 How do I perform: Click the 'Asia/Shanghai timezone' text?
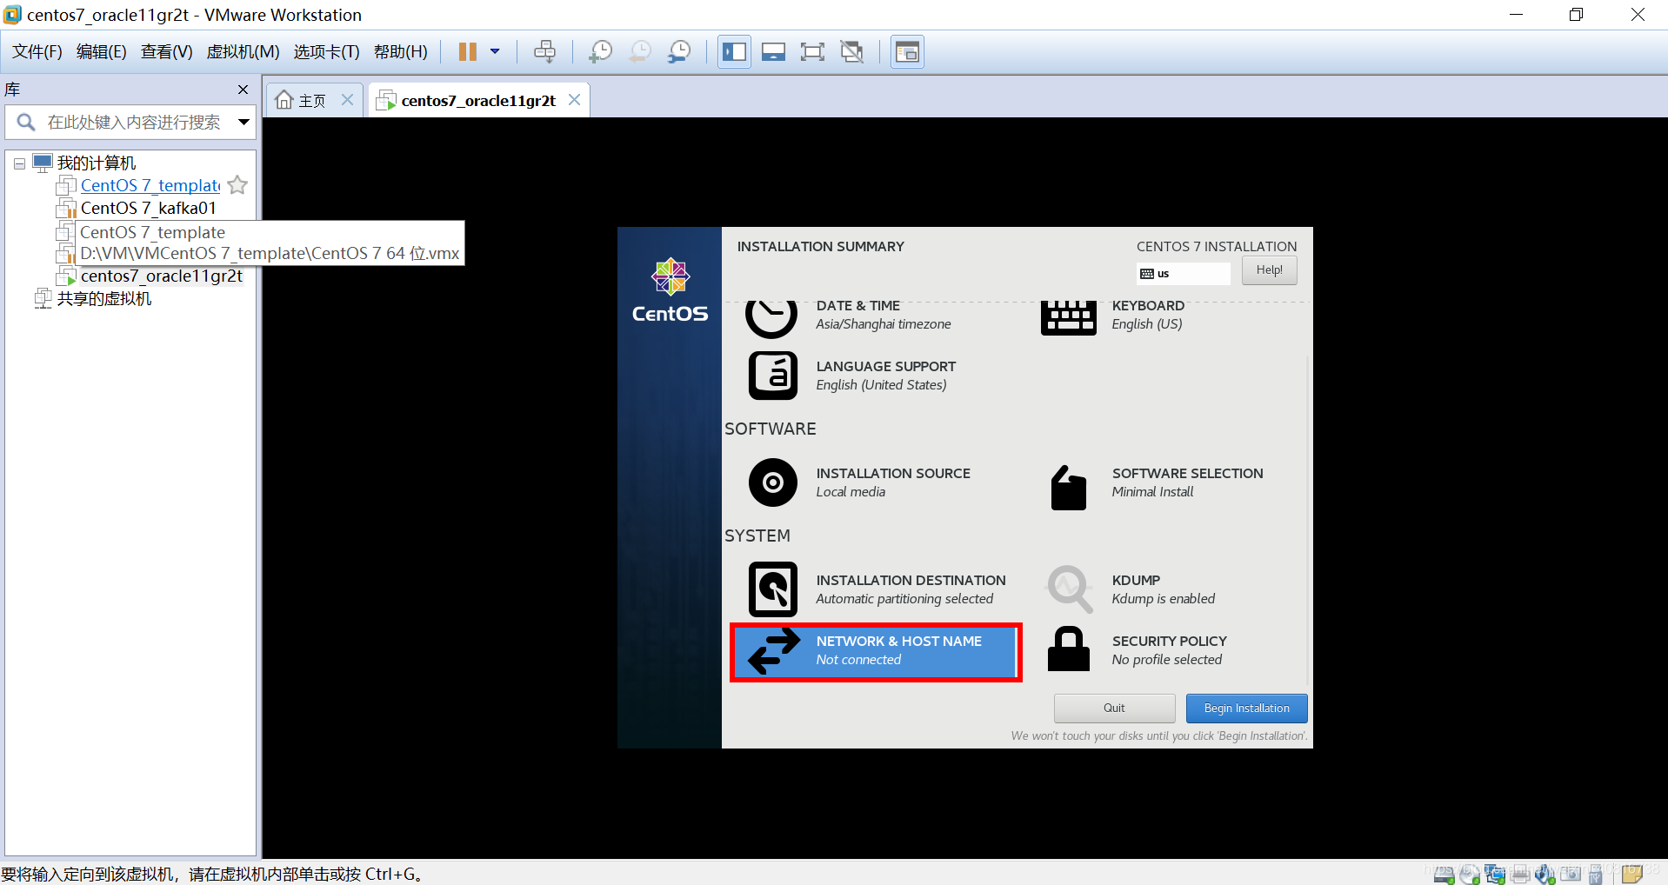pyautogui.click(x=883, y=324)
